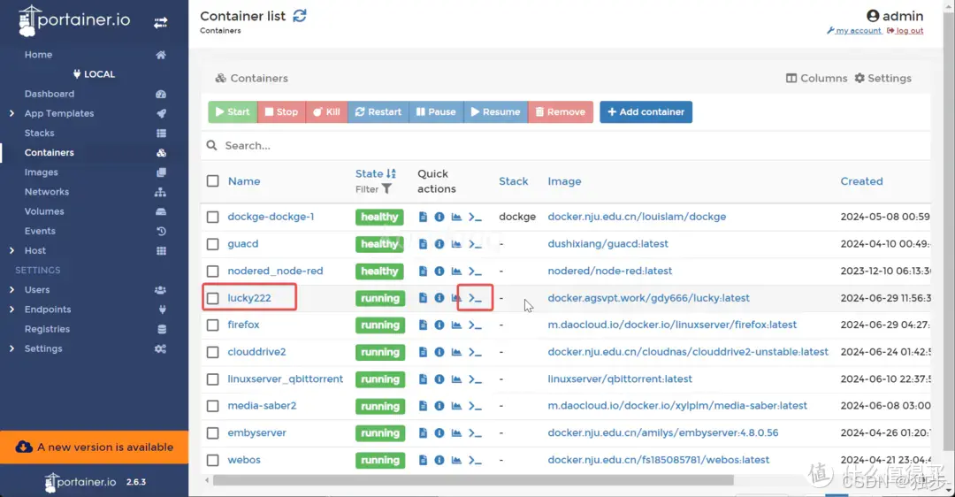The image size is (955, 497).
Task: Check the guacd container checkbox
Action: 212,243
